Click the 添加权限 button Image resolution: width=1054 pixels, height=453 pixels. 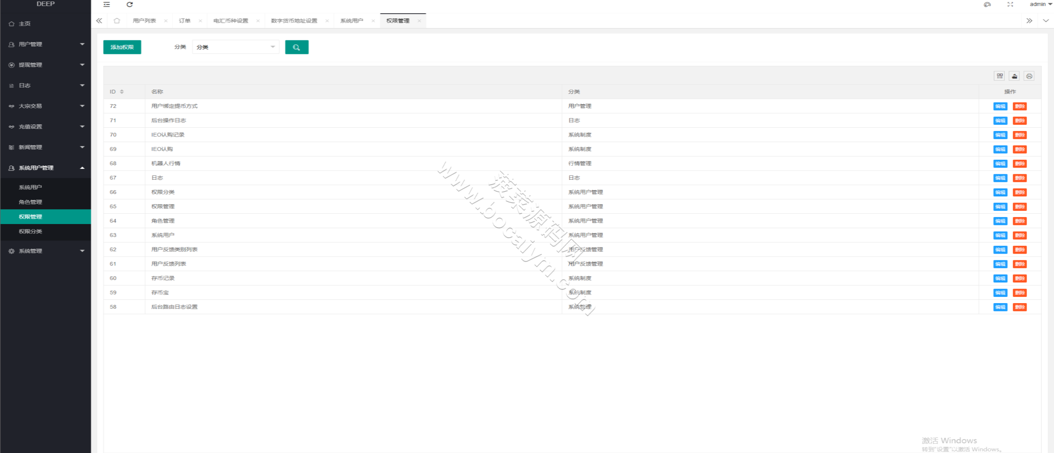point(122,47)
